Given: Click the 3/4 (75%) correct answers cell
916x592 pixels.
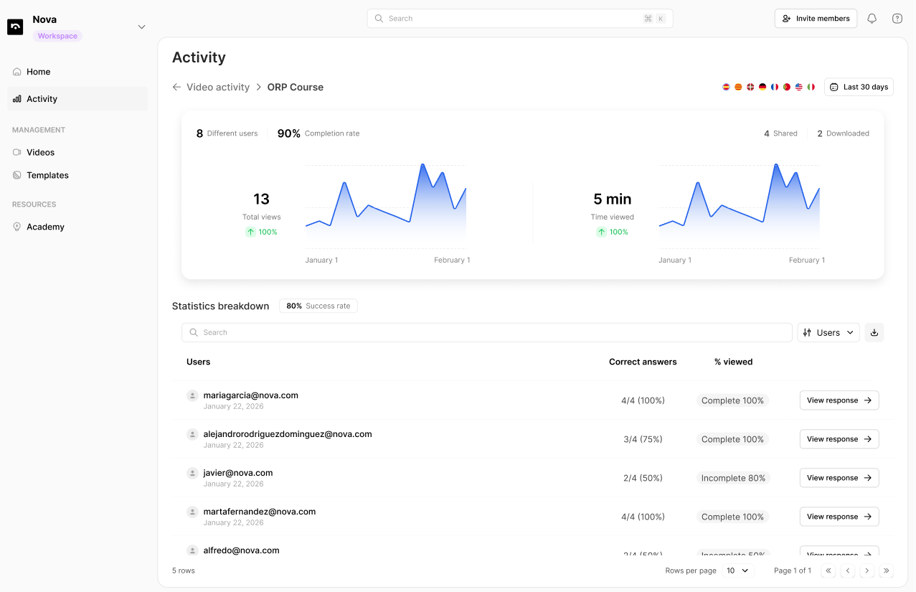Looking at the screenshot, I should (643, 439).
